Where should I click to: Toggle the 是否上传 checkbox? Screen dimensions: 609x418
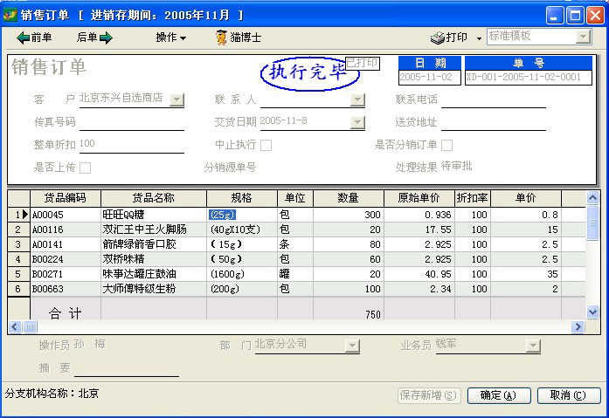86,168
